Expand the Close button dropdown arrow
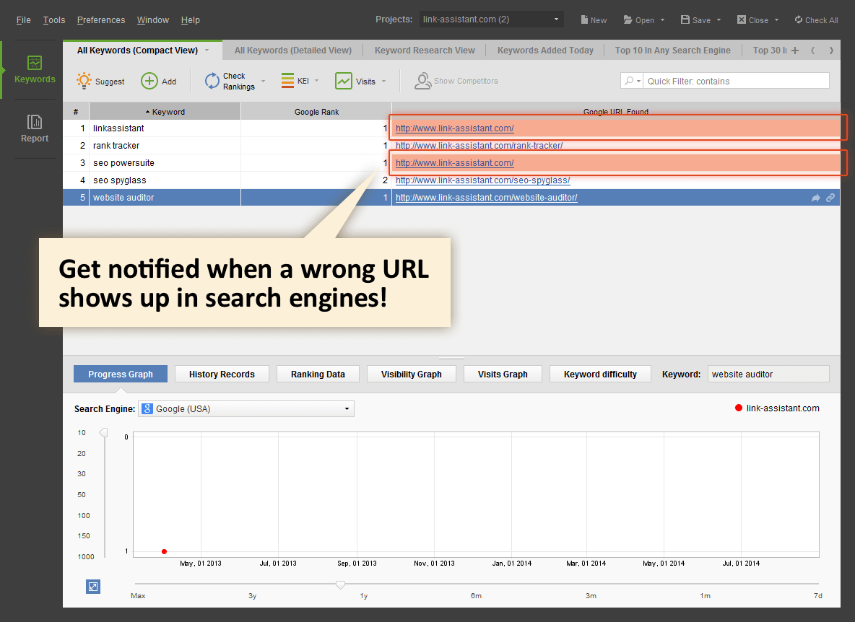The image size is (855, 622). click(776, 20)
